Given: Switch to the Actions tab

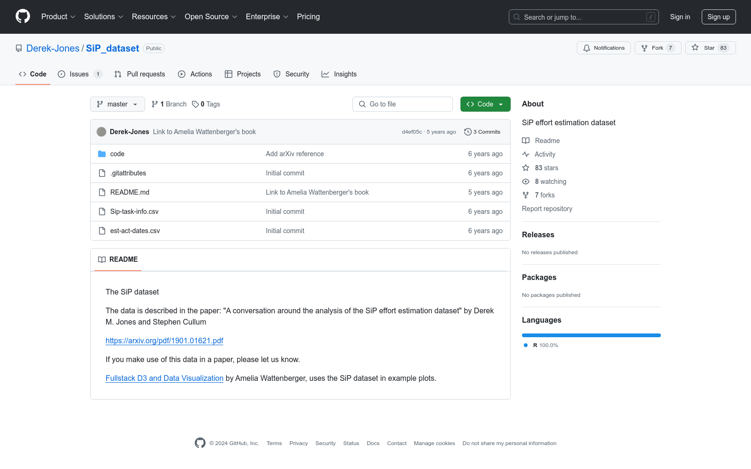Looking at the screenshot, I should pyautogui.click(x=195, y=74).
